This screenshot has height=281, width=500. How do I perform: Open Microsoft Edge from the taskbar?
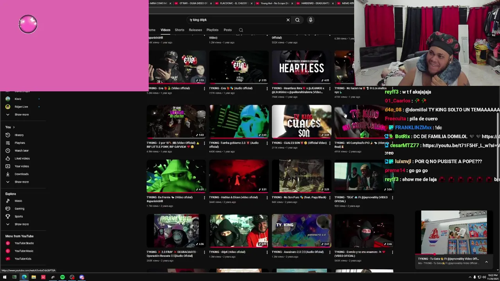tap(24, 277)
